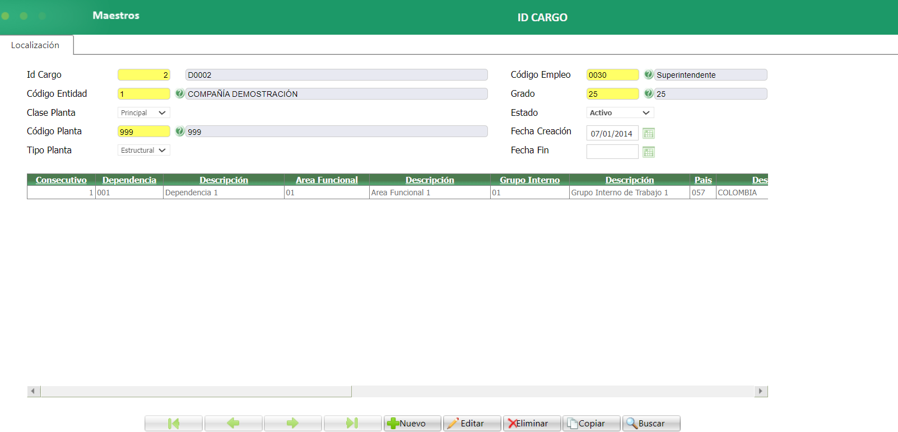Select the Localización tab
Image resolution: width=898 pixels, height=432 pixels.
pyautogui.click(x=36, y=45)
